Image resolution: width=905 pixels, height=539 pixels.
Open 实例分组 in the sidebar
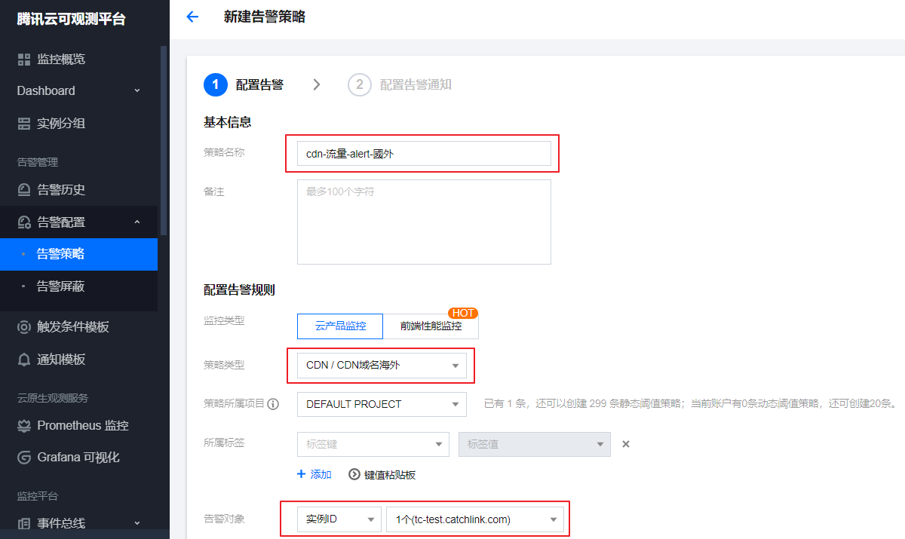pos(60,124)
